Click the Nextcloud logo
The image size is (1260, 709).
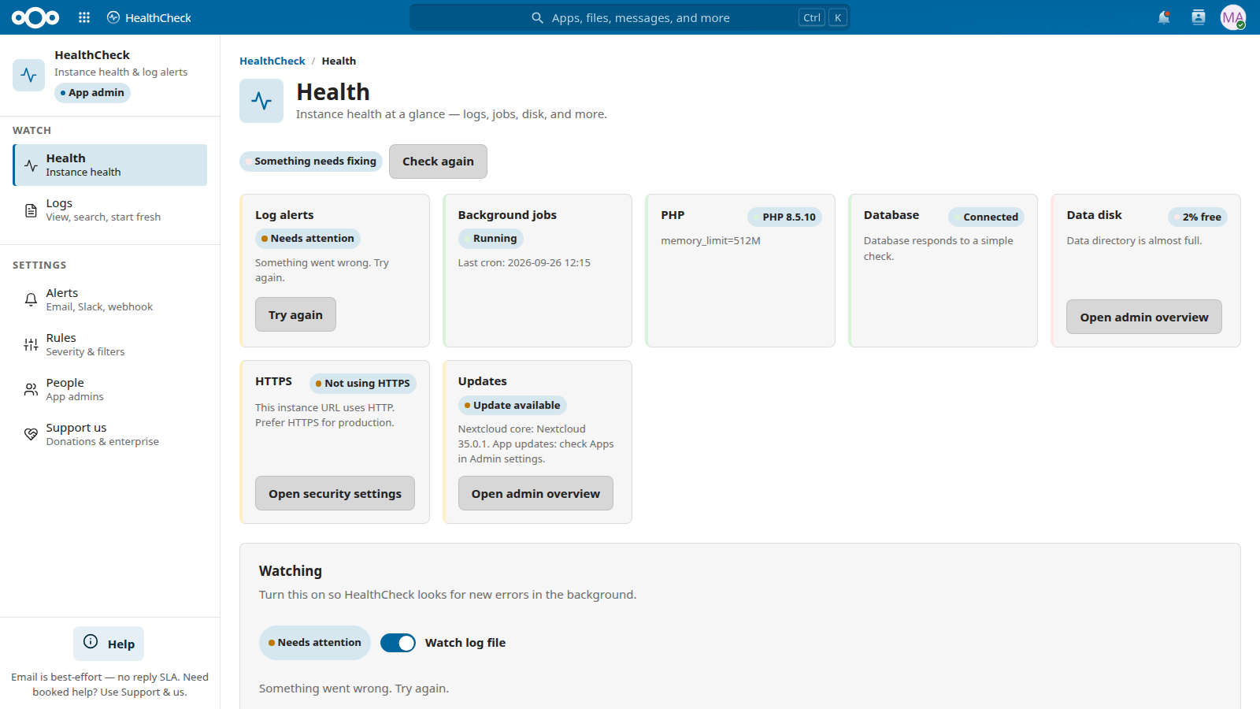[x=35, y=17]
